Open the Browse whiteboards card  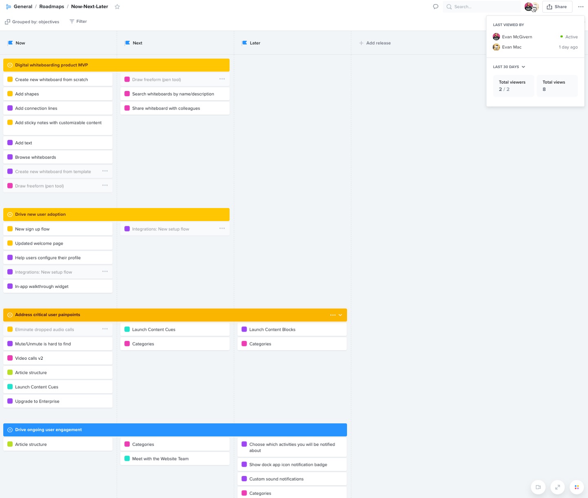pos(58,157)
